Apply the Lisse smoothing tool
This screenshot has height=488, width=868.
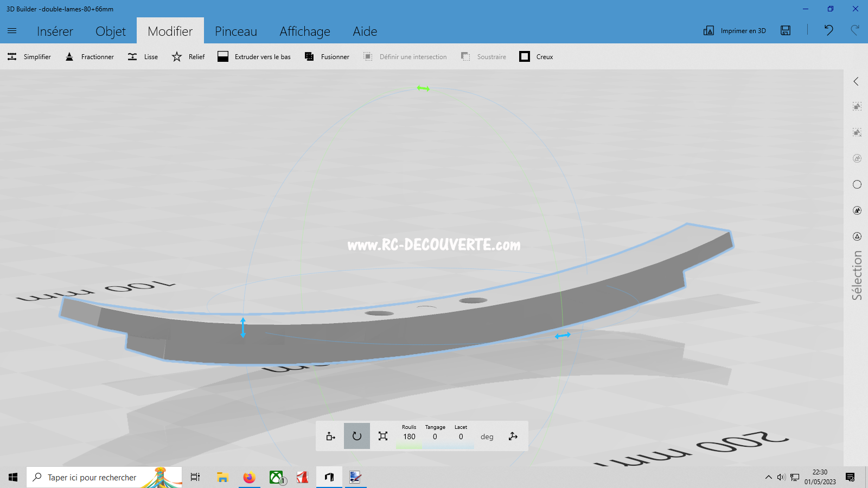[x=143, y=56]
